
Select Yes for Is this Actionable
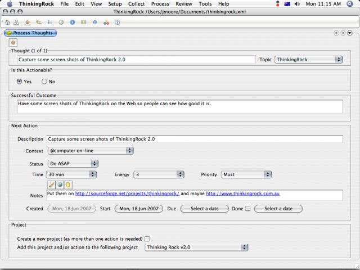(20, 82)
